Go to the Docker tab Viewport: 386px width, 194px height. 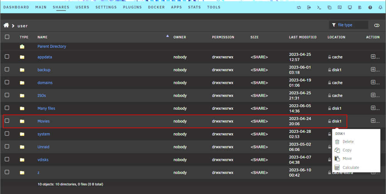pos(156,7)
